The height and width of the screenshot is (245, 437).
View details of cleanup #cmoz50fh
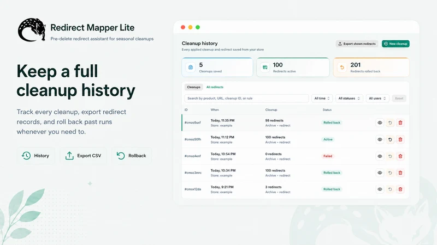[380, 139]
